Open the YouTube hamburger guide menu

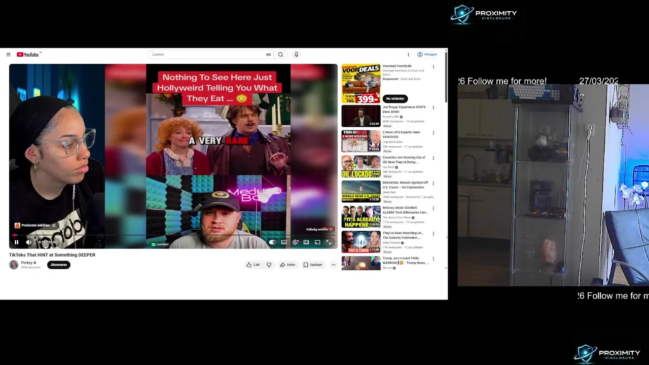click(8, 54)
